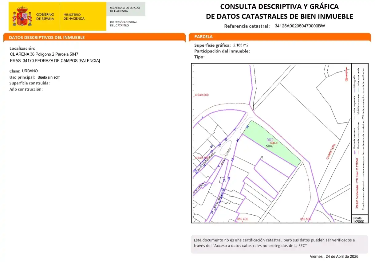Click the 'Suelo sin edif.' value
The image size is (375, 262).
click(x=49, y=77)
